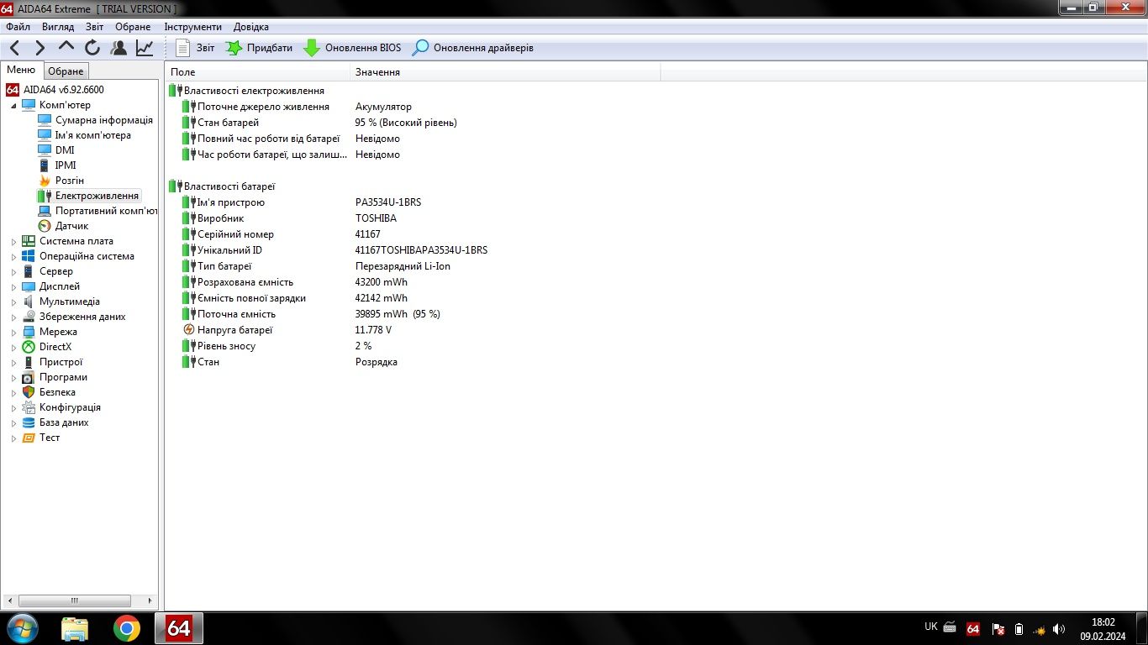The height and width of the screenshot is (645, 1148).
Task: Select the Тест benchmark icon
Action: click(x=29, y=438)
